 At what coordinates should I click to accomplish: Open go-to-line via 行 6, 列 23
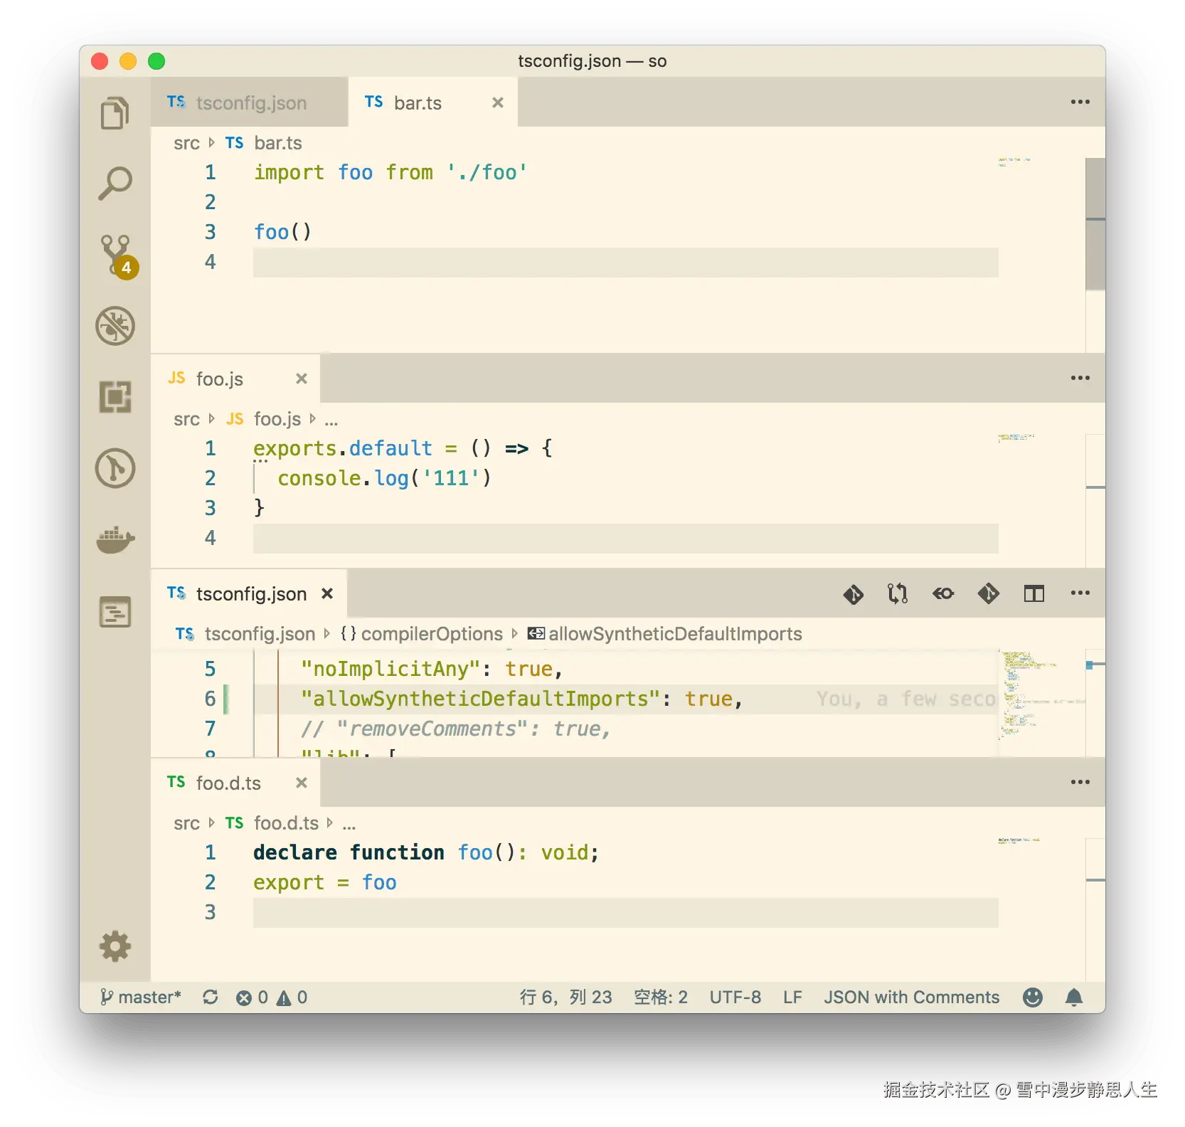click(566, 997)
